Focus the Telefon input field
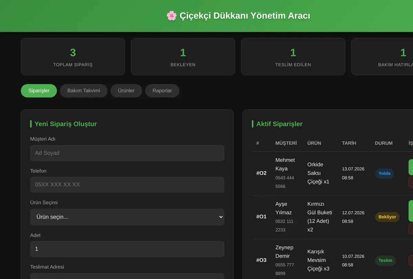Viewport: 413px width, 279px height. click(x=127, y=185)
